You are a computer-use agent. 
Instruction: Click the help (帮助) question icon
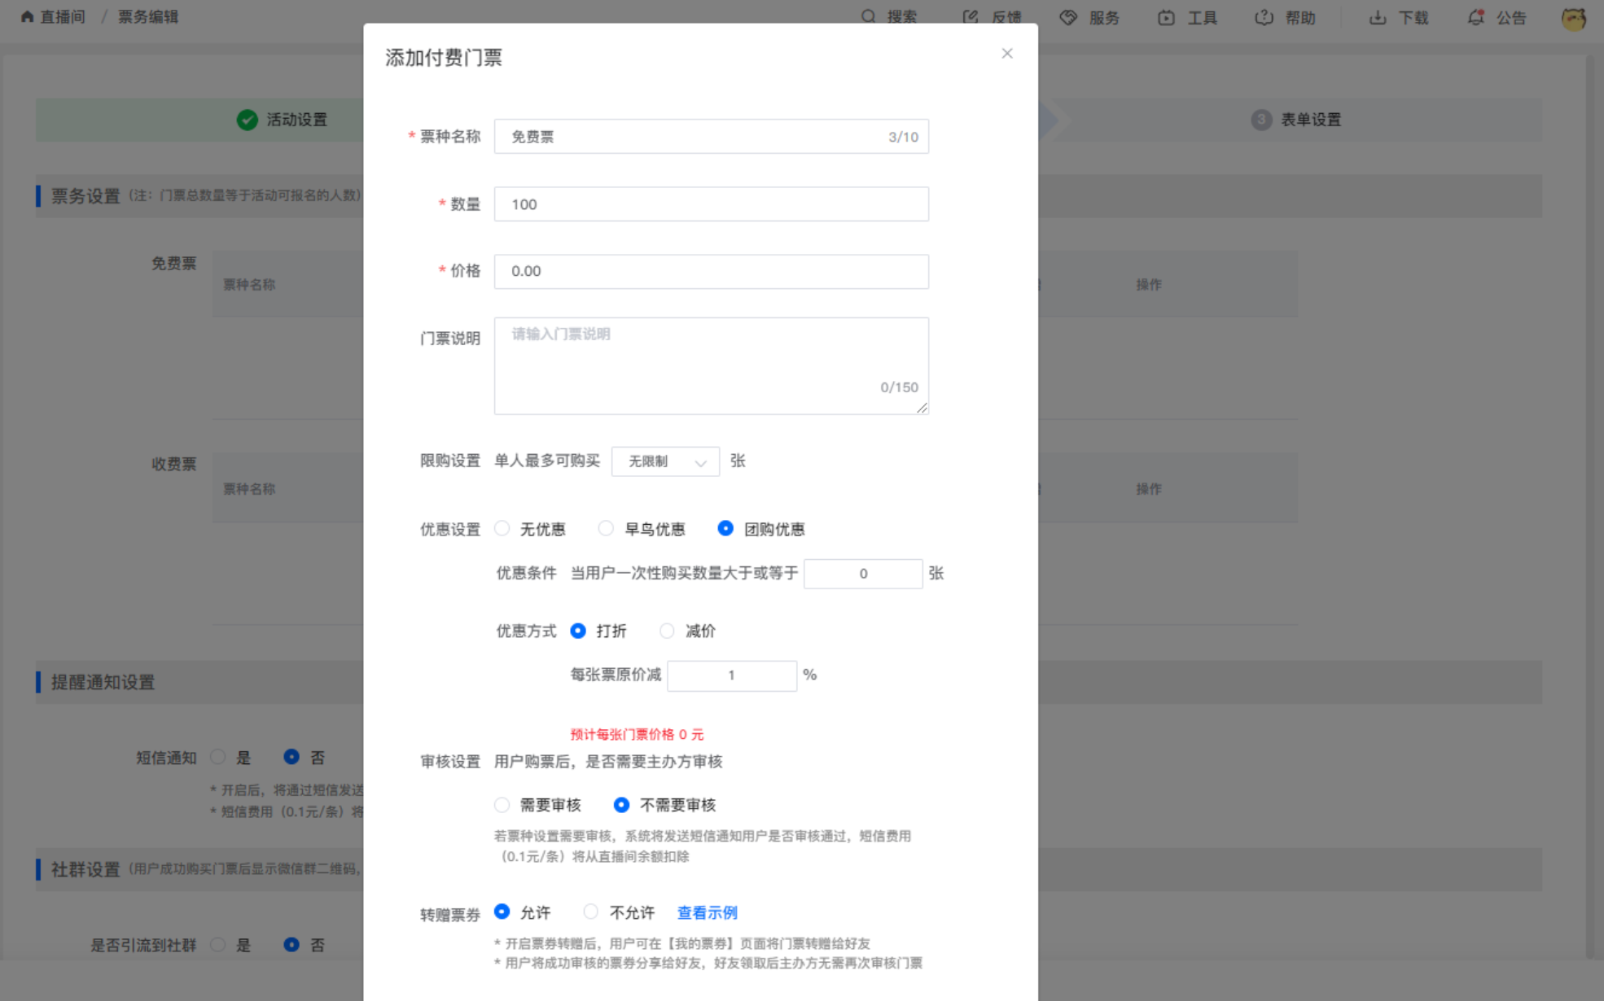click(1264, 17)
